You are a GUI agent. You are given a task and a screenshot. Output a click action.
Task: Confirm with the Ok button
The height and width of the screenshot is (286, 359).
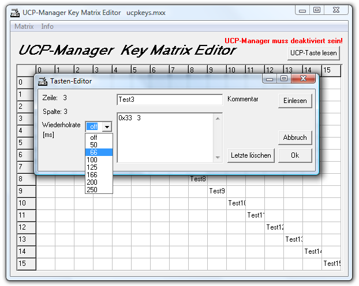295,155
